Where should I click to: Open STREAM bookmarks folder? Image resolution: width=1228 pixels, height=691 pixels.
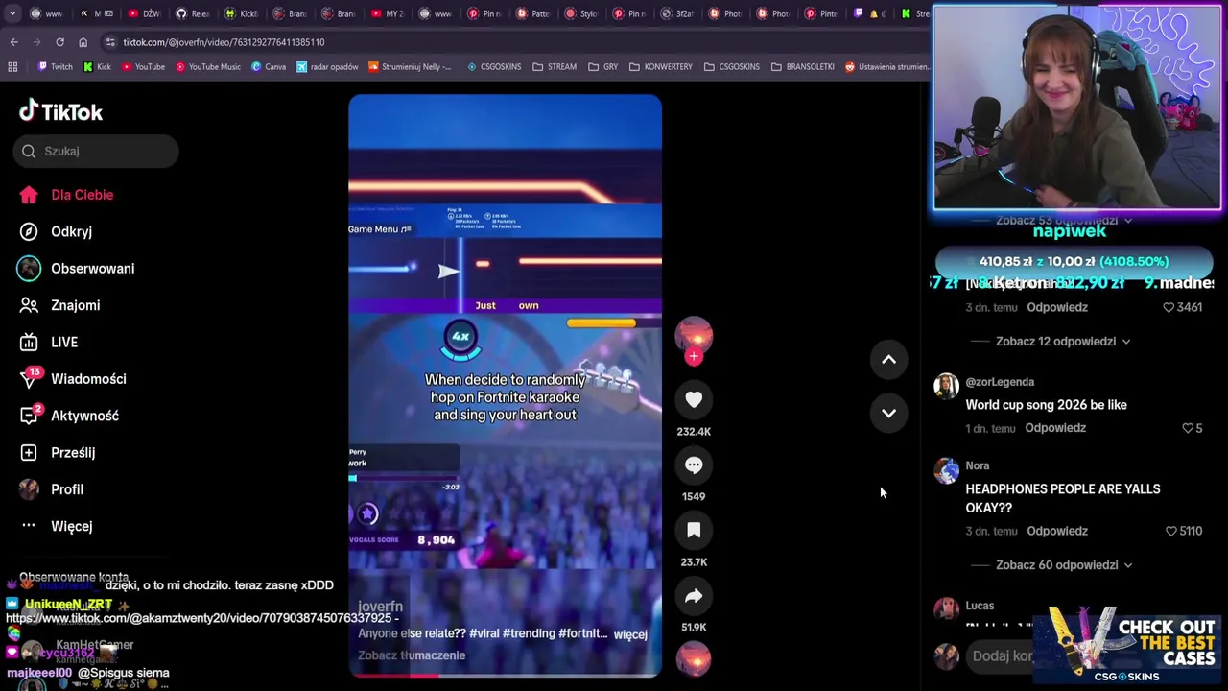click(555, 67)
